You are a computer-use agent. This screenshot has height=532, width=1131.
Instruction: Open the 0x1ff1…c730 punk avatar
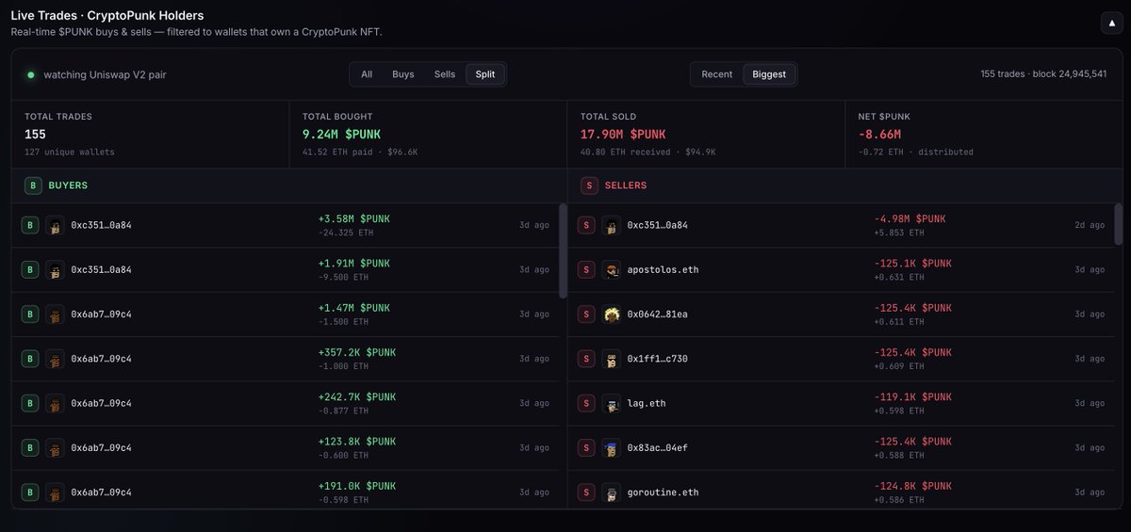(x=612, y=359)
